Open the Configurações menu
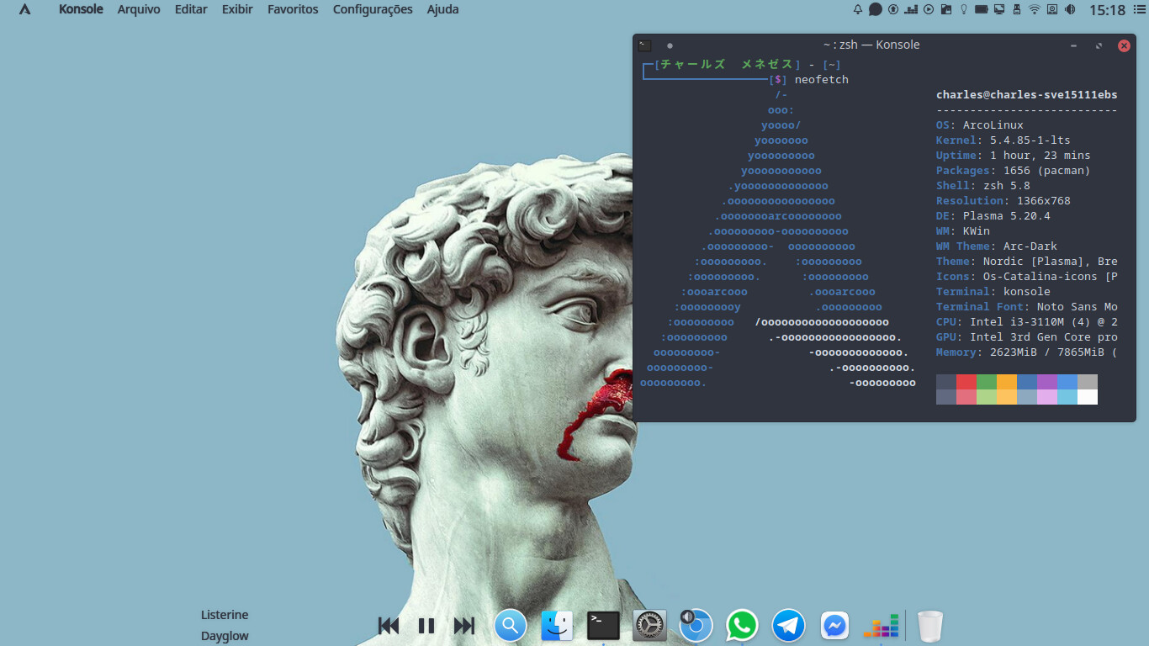Screen dimensions: 1149x646 (373, 9)
